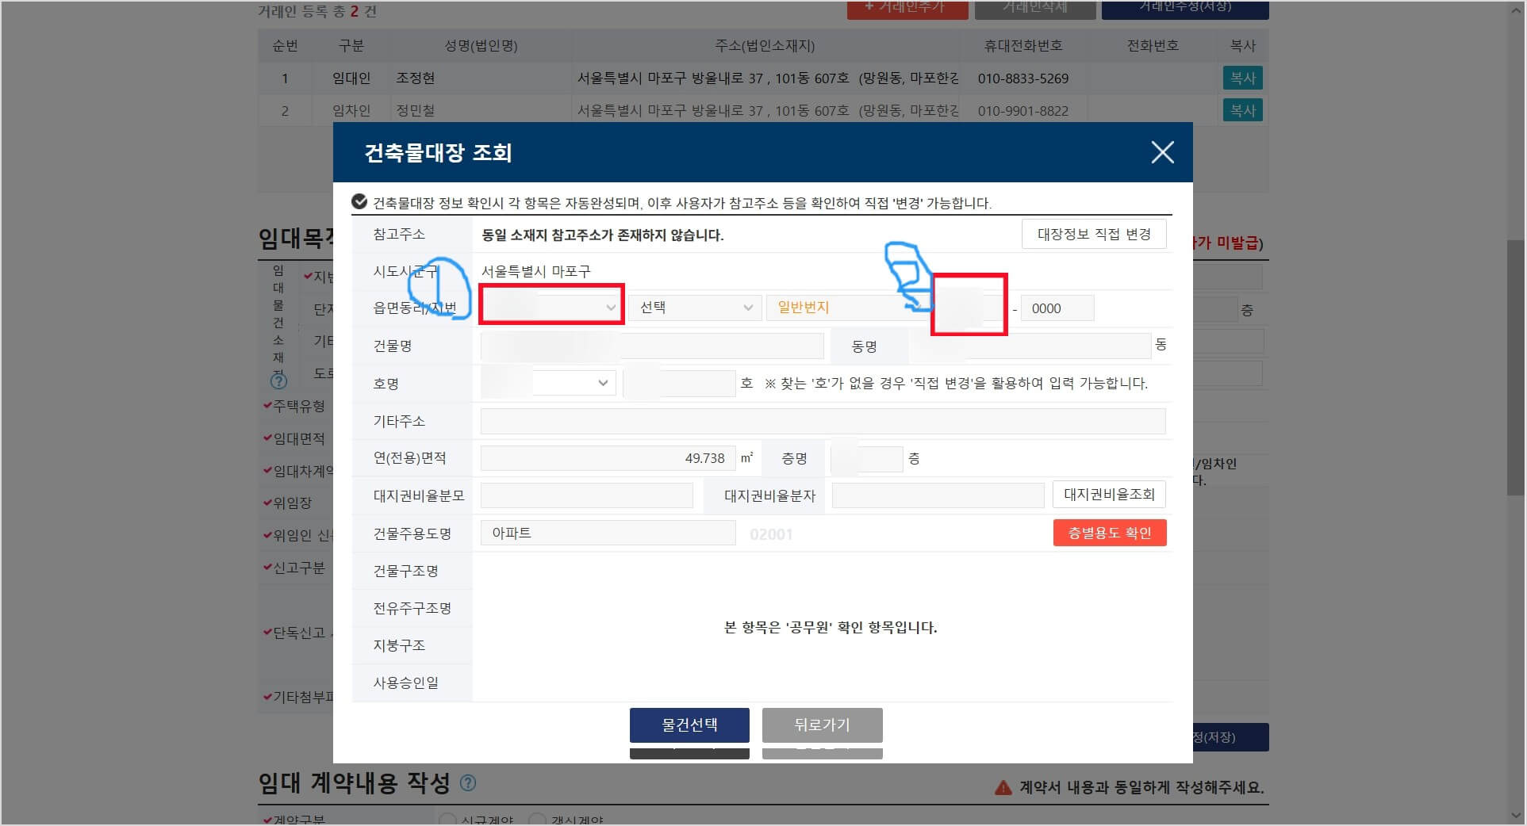The image size is (1527, 826).
Task: Click the 주소(법인소재지) column header
Action: [765, 46]
